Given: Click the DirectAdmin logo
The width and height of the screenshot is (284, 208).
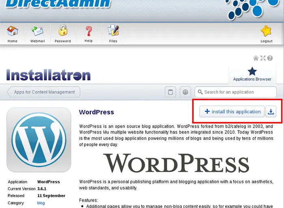Looking at the screenshot, I should point(58,4).
